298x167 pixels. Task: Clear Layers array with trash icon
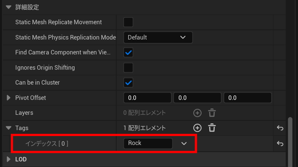coord(212,113)
